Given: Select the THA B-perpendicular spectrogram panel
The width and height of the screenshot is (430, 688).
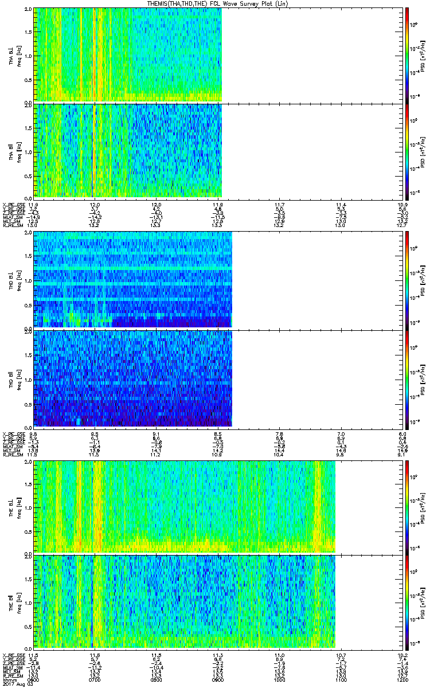Looking at the screenshot, I should 218,55.
